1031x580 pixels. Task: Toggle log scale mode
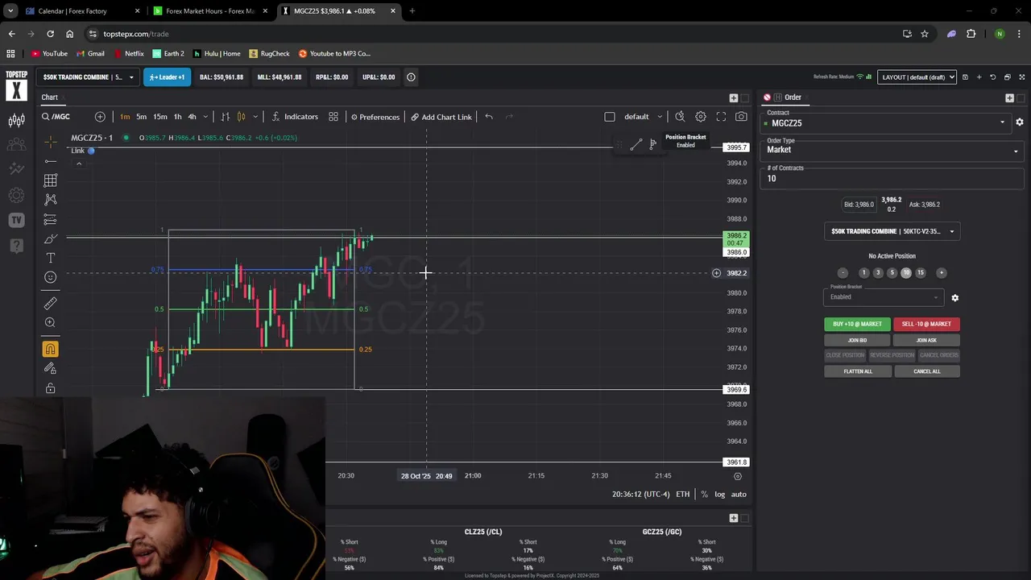(x=720, y=495)
